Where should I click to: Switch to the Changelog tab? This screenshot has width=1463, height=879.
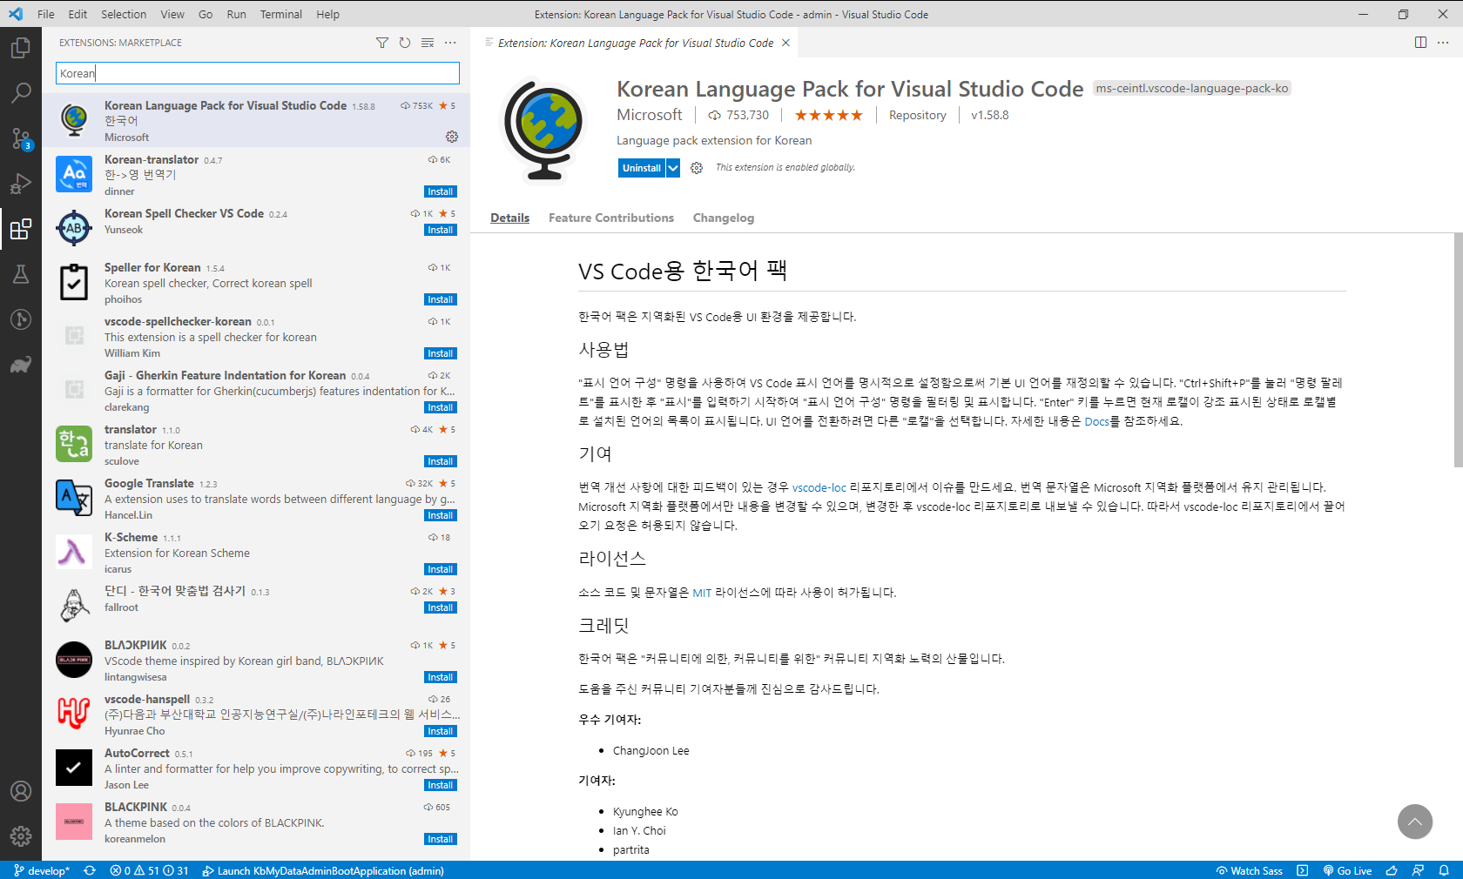click(x=723, y=218)
